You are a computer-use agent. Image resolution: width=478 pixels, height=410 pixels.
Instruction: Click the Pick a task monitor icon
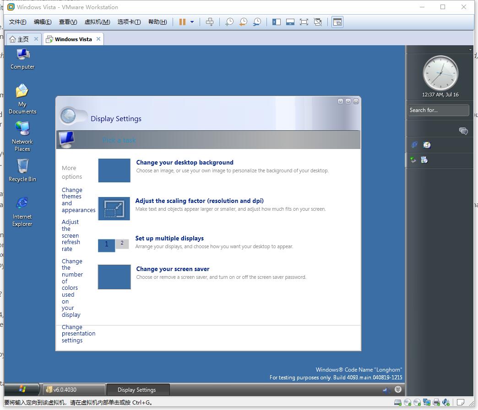[x=66, y=139]
